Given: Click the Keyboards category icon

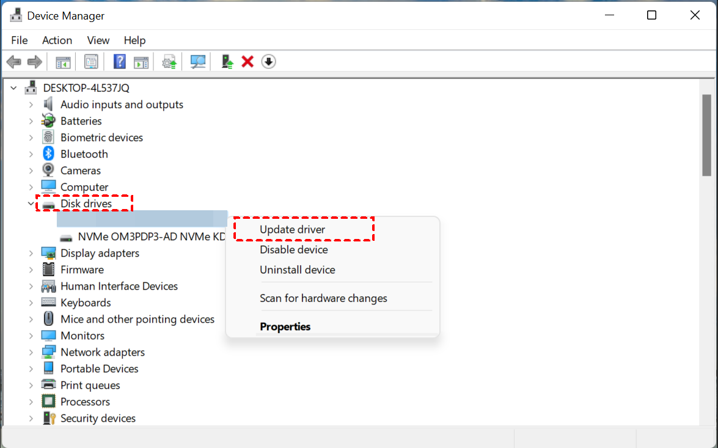Looking at the screenshot, I should pyautogui.click(x=48, y=303).
